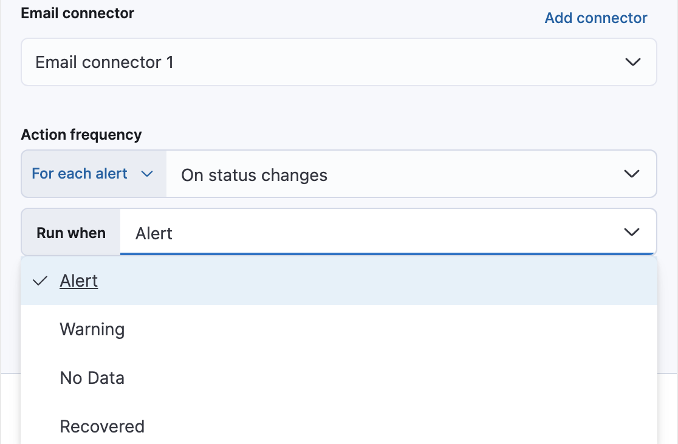This screenshot has width=678, height=444.
Task: Choose Warning as the run condition
Action: [x=92, y=329]
